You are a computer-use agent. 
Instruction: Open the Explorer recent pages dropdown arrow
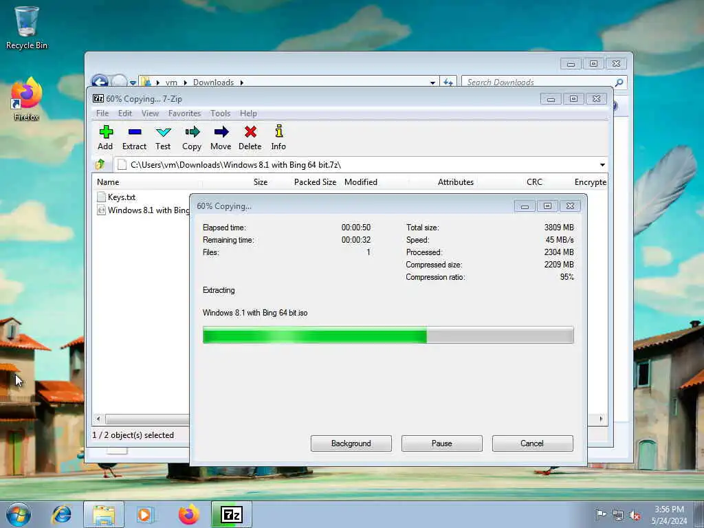coord(133,82)
